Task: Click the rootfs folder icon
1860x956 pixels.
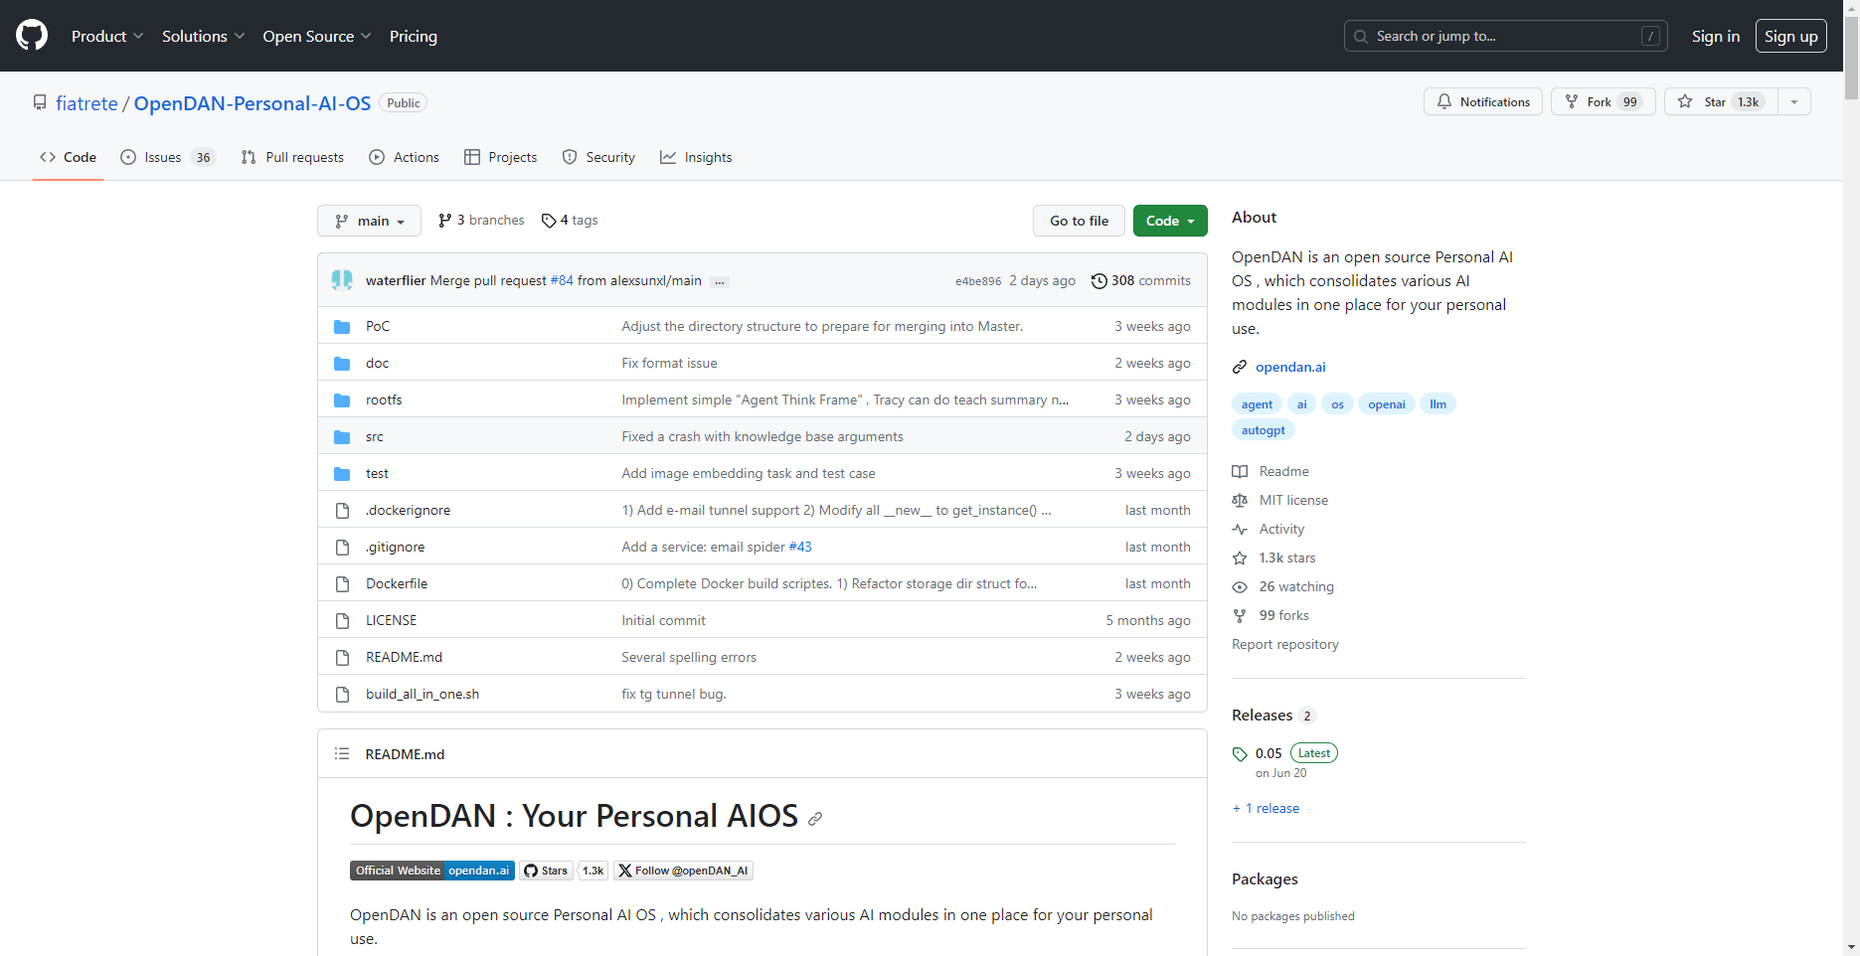Action: point(342,399)
